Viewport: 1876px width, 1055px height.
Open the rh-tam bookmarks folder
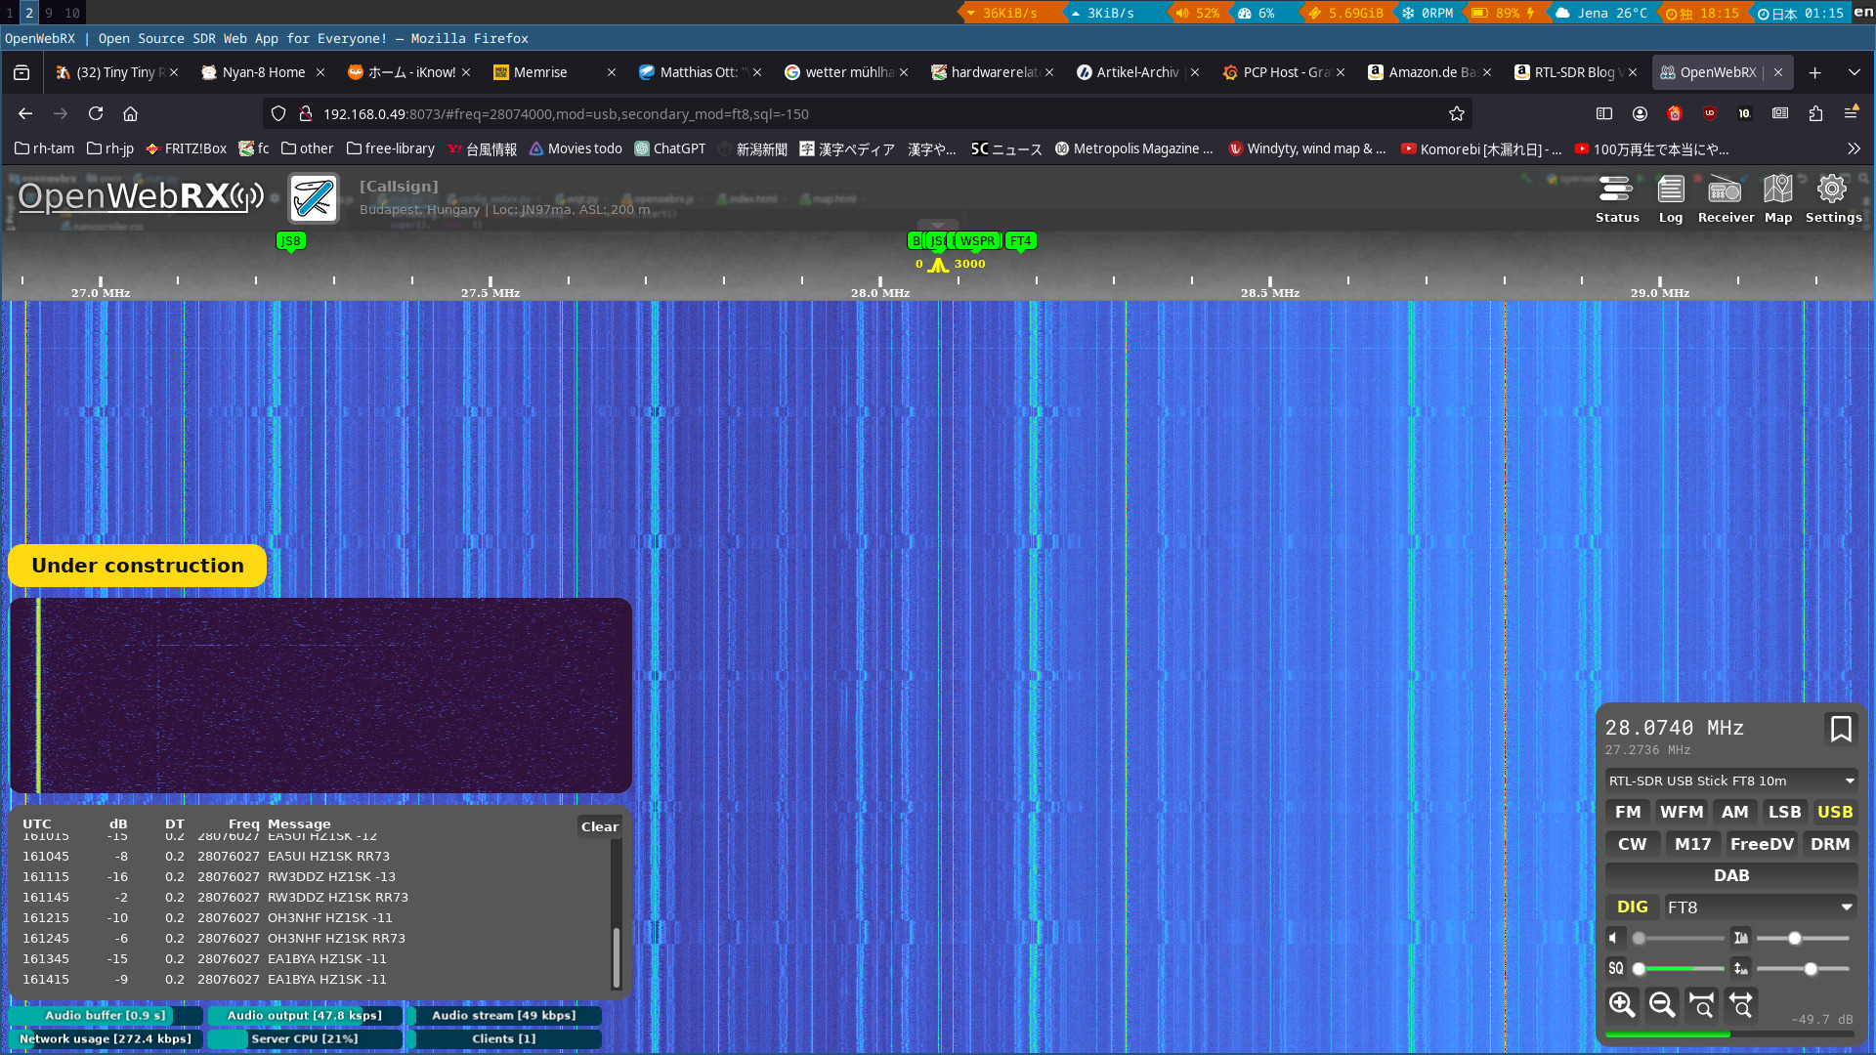[45, 148]
